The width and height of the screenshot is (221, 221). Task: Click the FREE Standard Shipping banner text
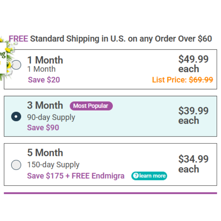110,39
